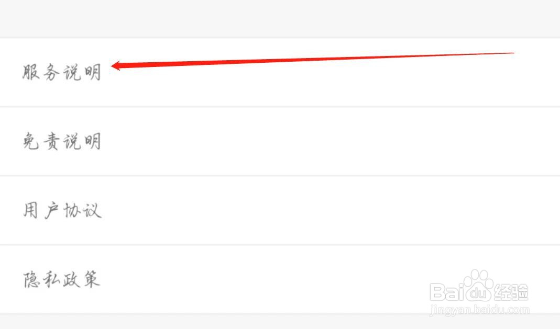Viewport: 560px width, 329px height.
Task: Open the 免责说明 menu entry
Action: tap(280, 141)
